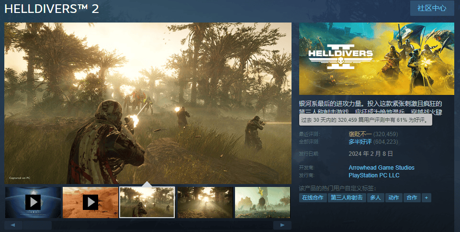Viewport: 460px width, 232px height.
Task: Play the orange desert trailer thumbnail
Action: pos(90,202)
